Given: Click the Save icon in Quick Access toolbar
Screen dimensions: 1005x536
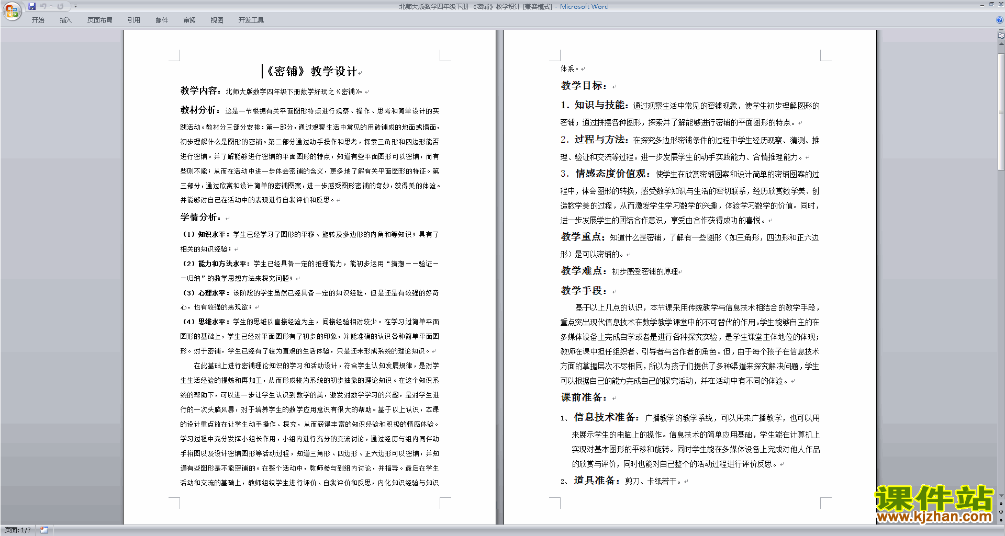Looking at the screenshot, I should (x=32, y=6).
